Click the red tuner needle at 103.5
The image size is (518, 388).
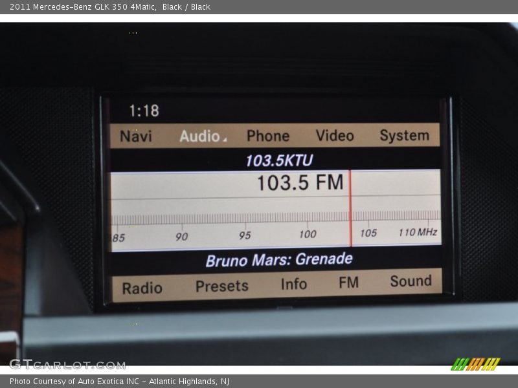click(350, 208)
